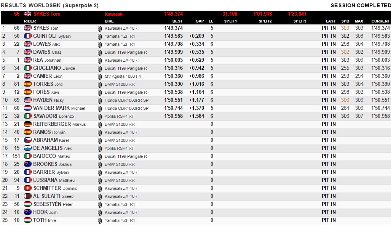The height and width of the screenshot is (228, 391).
Task: Toggle the SPLIT1 column display
Action: coord(230,21)
